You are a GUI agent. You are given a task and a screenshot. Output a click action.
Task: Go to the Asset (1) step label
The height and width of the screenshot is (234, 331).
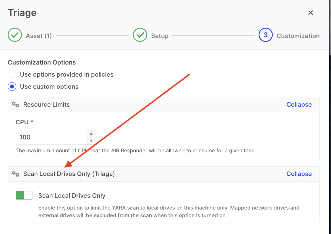(39, 36)
